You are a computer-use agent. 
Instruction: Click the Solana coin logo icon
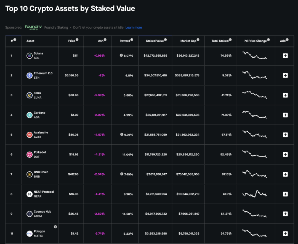[29, 56]
